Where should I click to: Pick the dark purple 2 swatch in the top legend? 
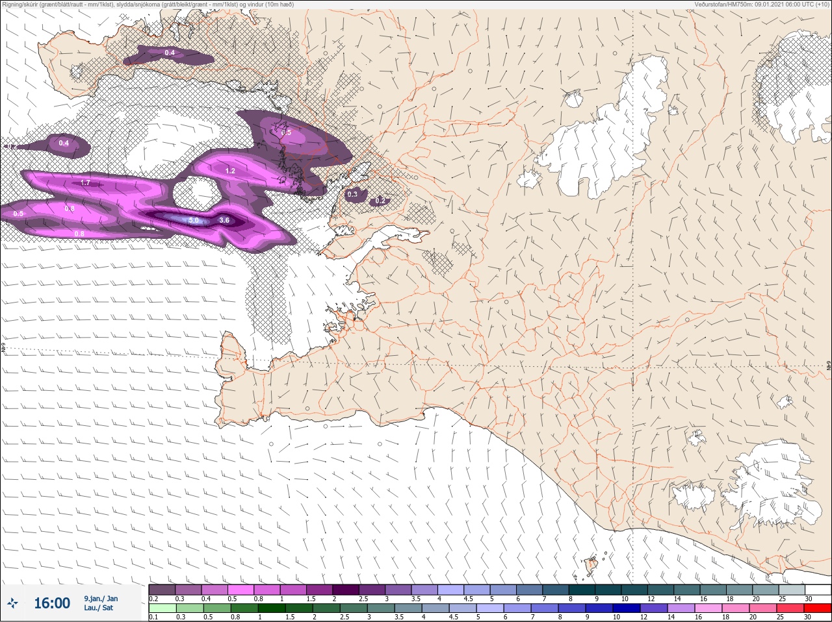click(346, 590)
